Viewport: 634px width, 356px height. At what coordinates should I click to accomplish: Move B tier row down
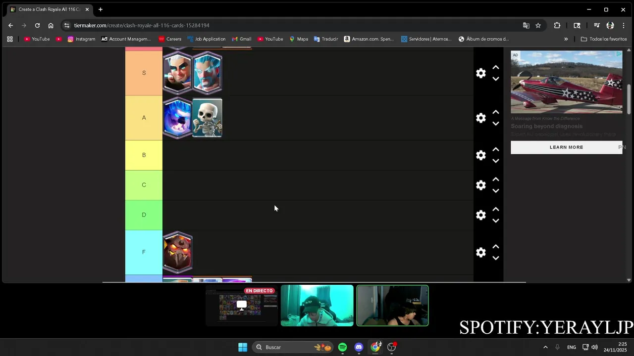(x=496, y=161)
